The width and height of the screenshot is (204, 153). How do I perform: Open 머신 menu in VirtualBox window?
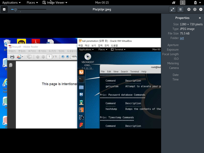(x=87, y=45)
